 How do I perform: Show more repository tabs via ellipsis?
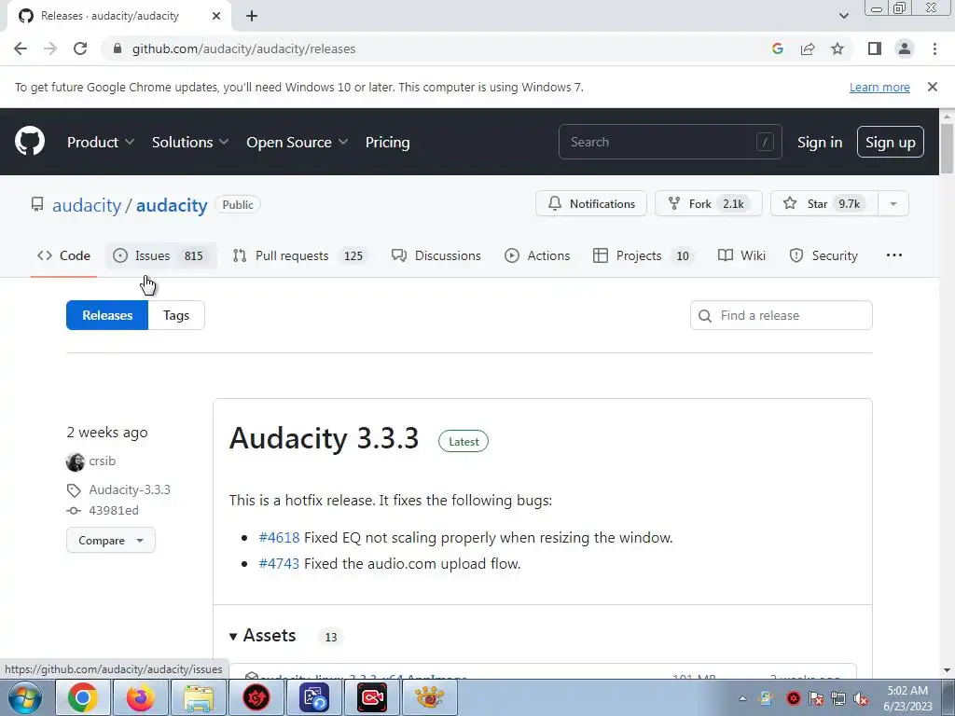[894, 255]
